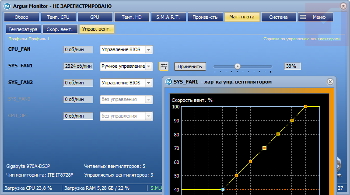Screen dimensions: 350x195
Task: Select the curve point at 50 percent
Action: pos(237,176)
